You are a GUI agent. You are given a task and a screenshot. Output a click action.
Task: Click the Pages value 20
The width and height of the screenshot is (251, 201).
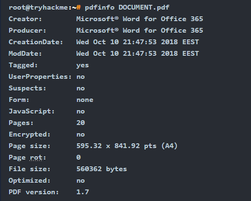coord(81,123)
